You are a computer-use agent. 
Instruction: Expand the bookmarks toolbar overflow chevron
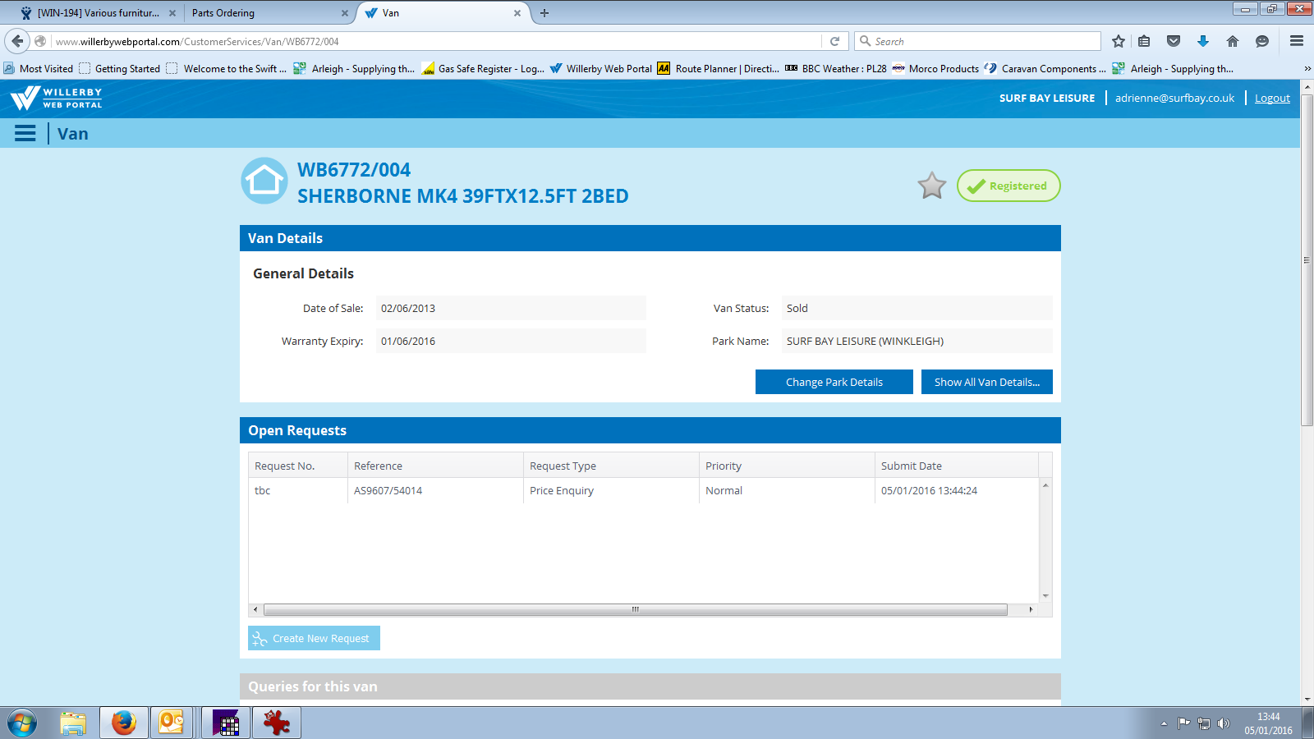(x=1307, y=69)
